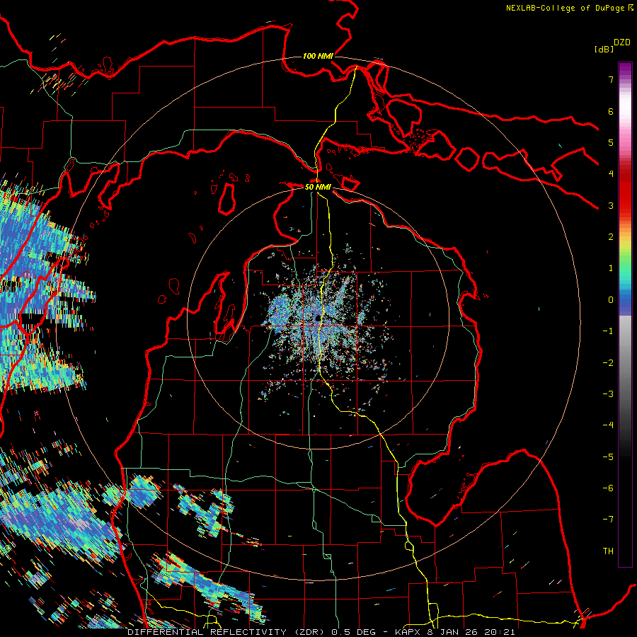Click the -4 value on the color scale
Viewport: 637px width, 637px height.
coord(608,425)
